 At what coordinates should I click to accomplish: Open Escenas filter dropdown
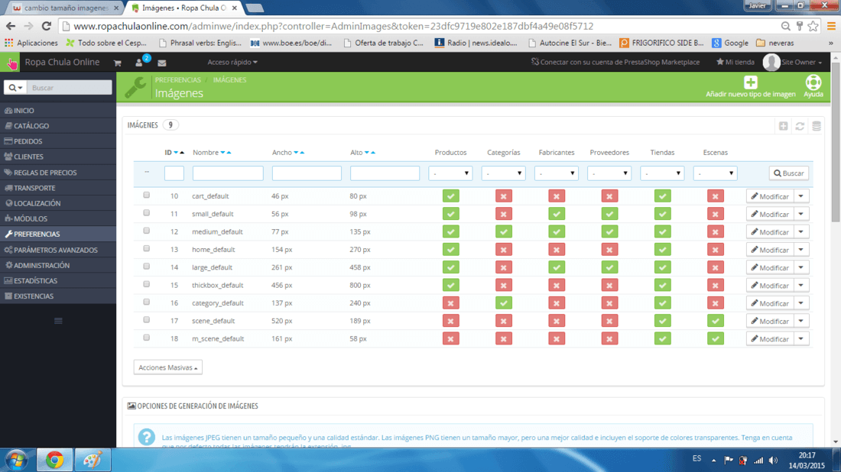(x=715, y=173)
